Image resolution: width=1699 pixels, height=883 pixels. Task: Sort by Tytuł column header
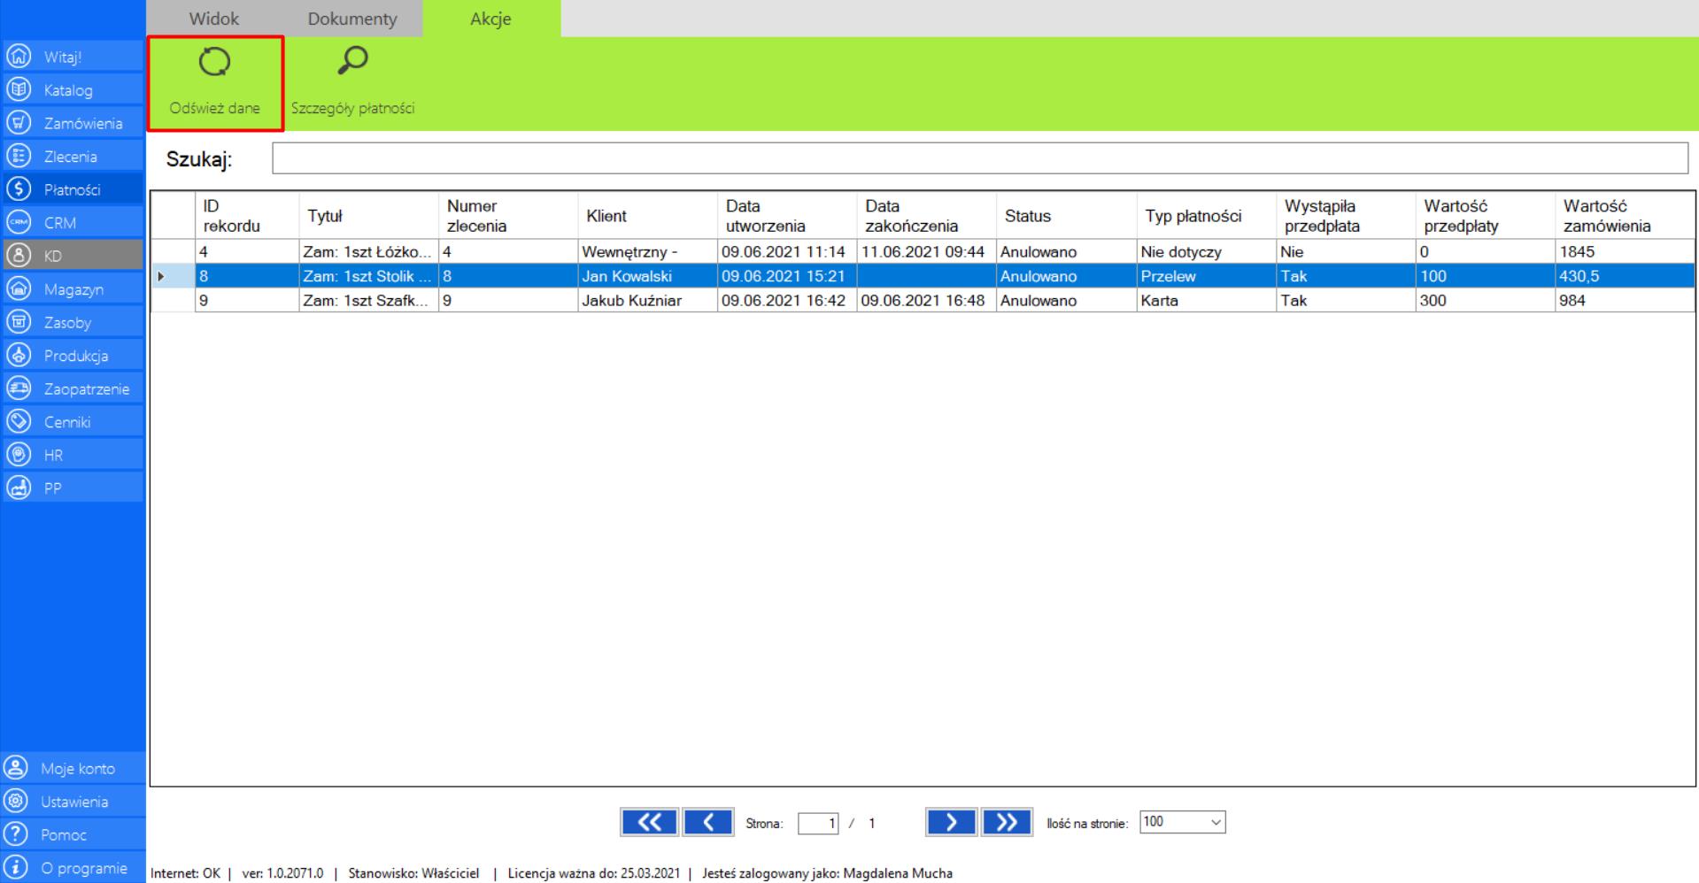[x=369, y=216]
